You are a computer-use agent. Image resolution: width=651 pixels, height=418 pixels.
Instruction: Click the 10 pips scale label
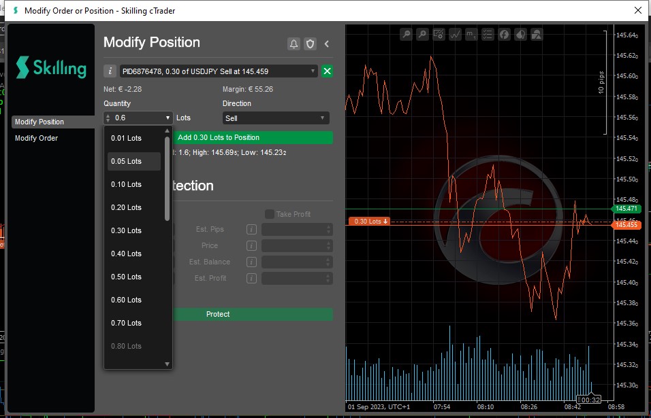tap(601, 82)
